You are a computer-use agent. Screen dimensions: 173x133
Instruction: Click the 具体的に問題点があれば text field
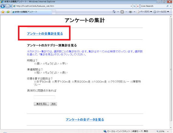pyautogui.click(x=44, y=97)
